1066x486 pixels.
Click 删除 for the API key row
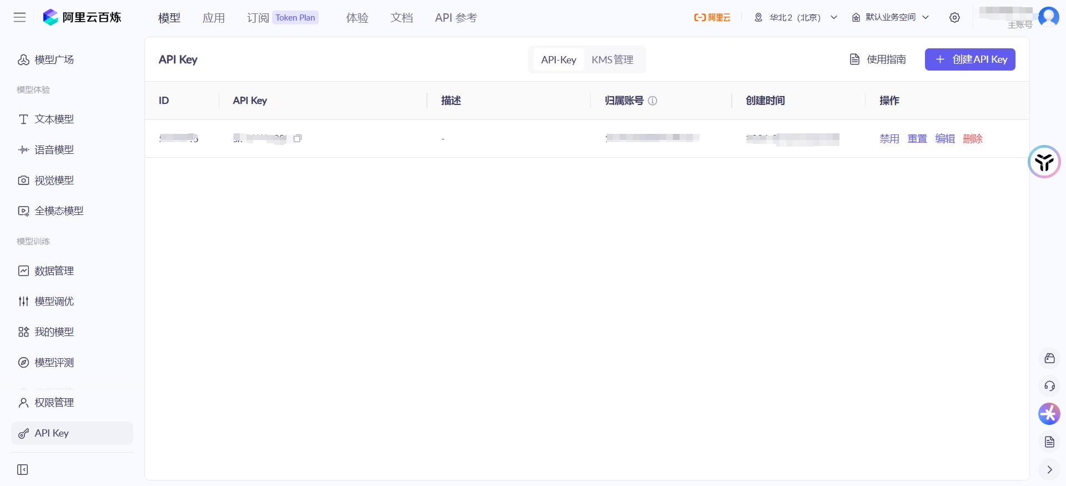pos(973,139)
